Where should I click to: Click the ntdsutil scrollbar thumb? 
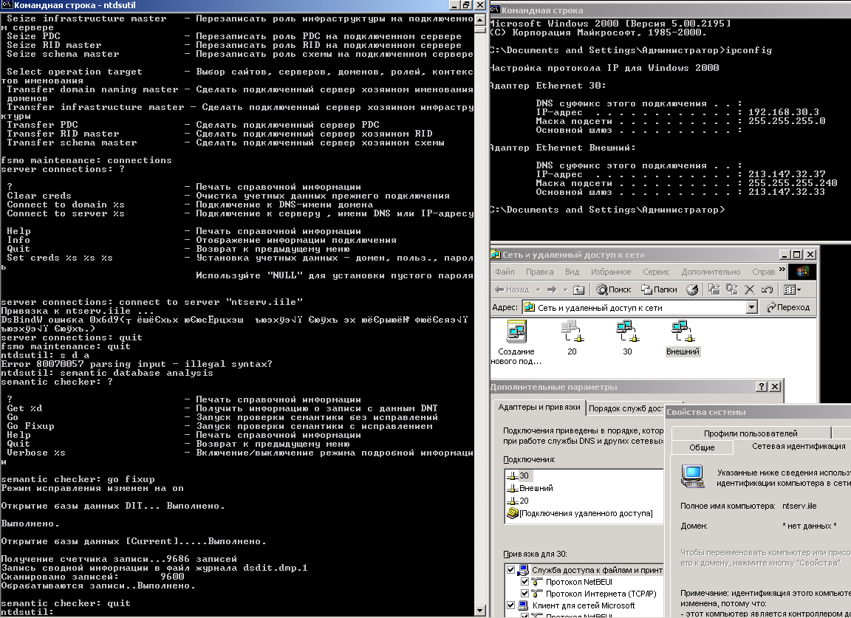click(479, 29)
